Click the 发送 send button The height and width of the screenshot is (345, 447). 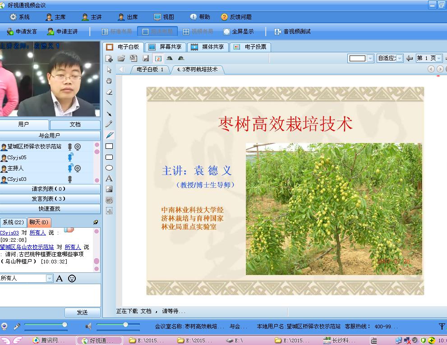82,312
